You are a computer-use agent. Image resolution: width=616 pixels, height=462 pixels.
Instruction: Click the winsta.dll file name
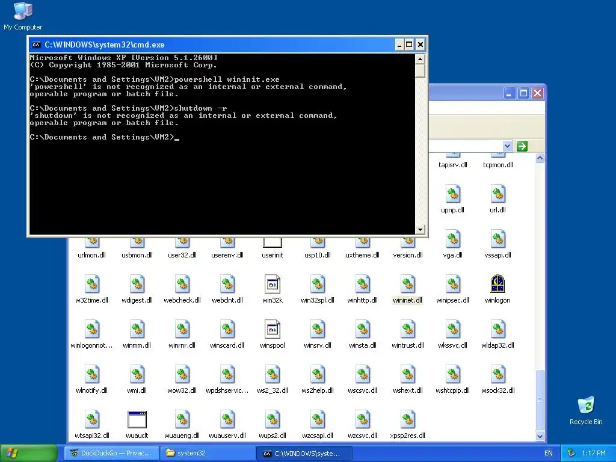[x=363, y=345]
